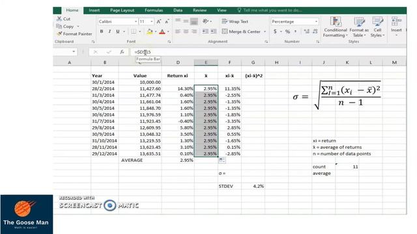Select Top Align icon
Viewport: 417px width, 234px height.
(178, 21)
